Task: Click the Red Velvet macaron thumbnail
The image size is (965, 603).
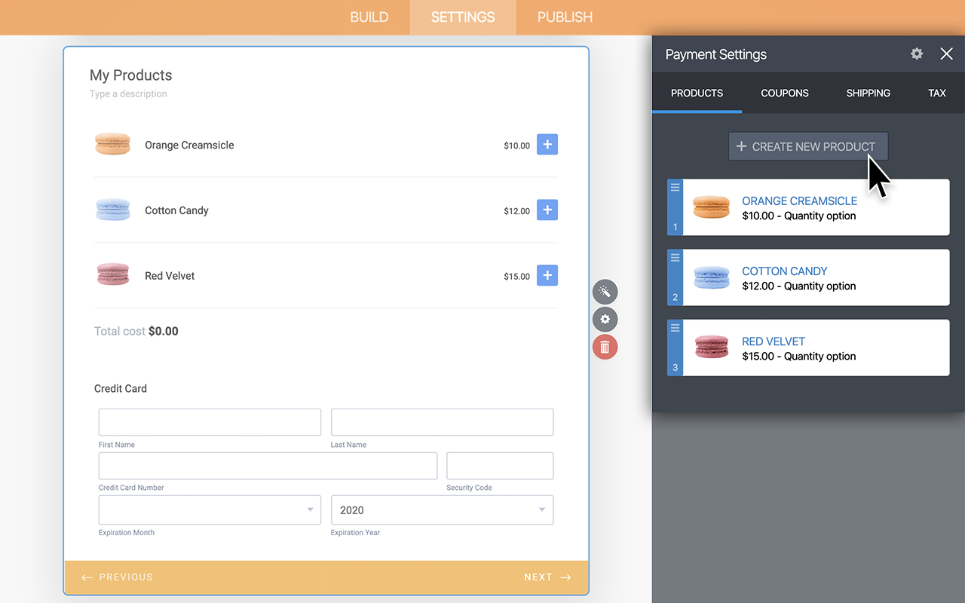Action: point(112,275)
